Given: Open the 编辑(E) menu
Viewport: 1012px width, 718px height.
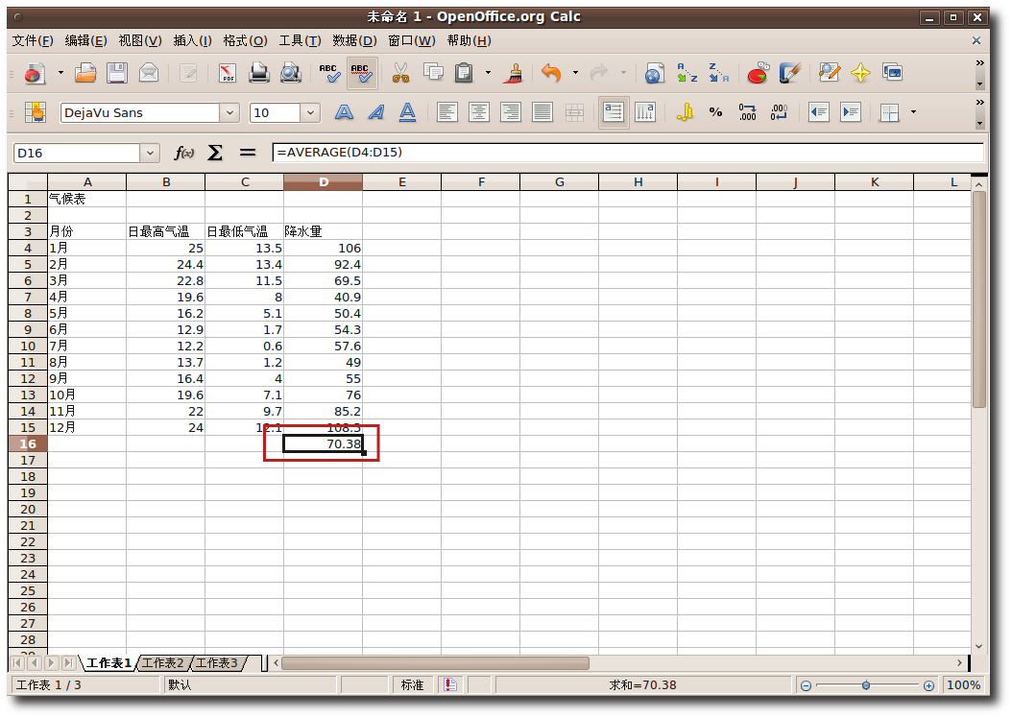Looking at the screenshot, I should pyautogui.click(x=85, y=40).
